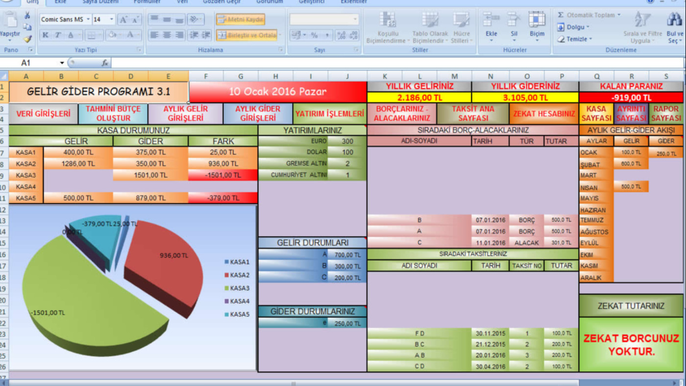686x386 pixels.
Task: Increase font size with the large A icon
Action: [x=124, y=20]
